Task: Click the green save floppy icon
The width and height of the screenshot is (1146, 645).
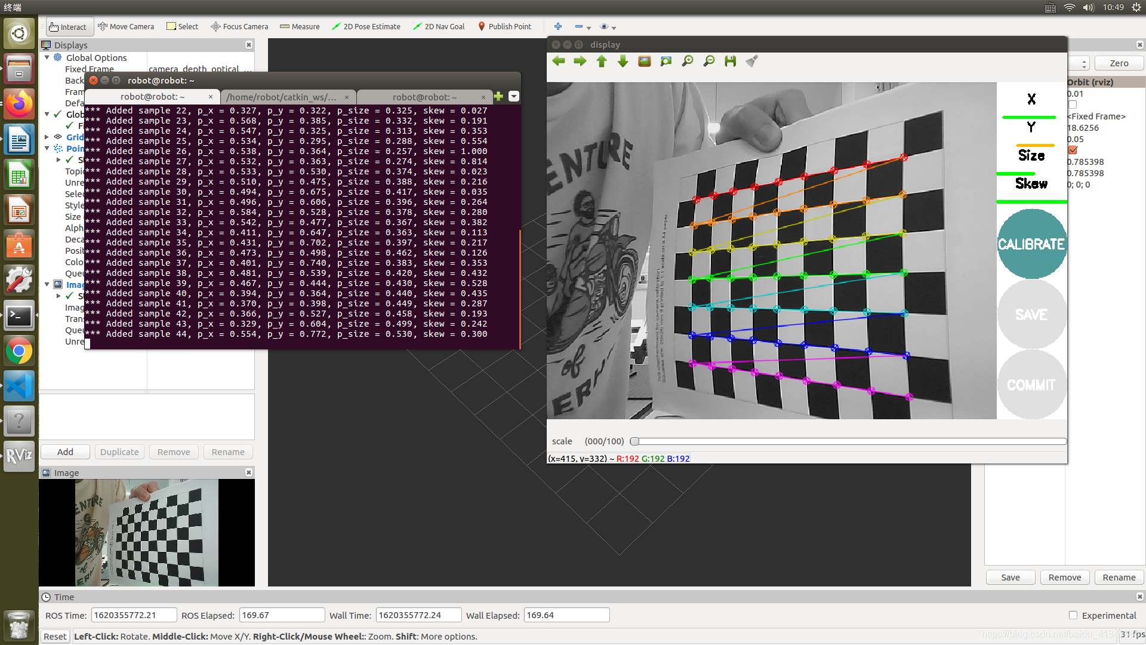Action: [x=730, y=62]
